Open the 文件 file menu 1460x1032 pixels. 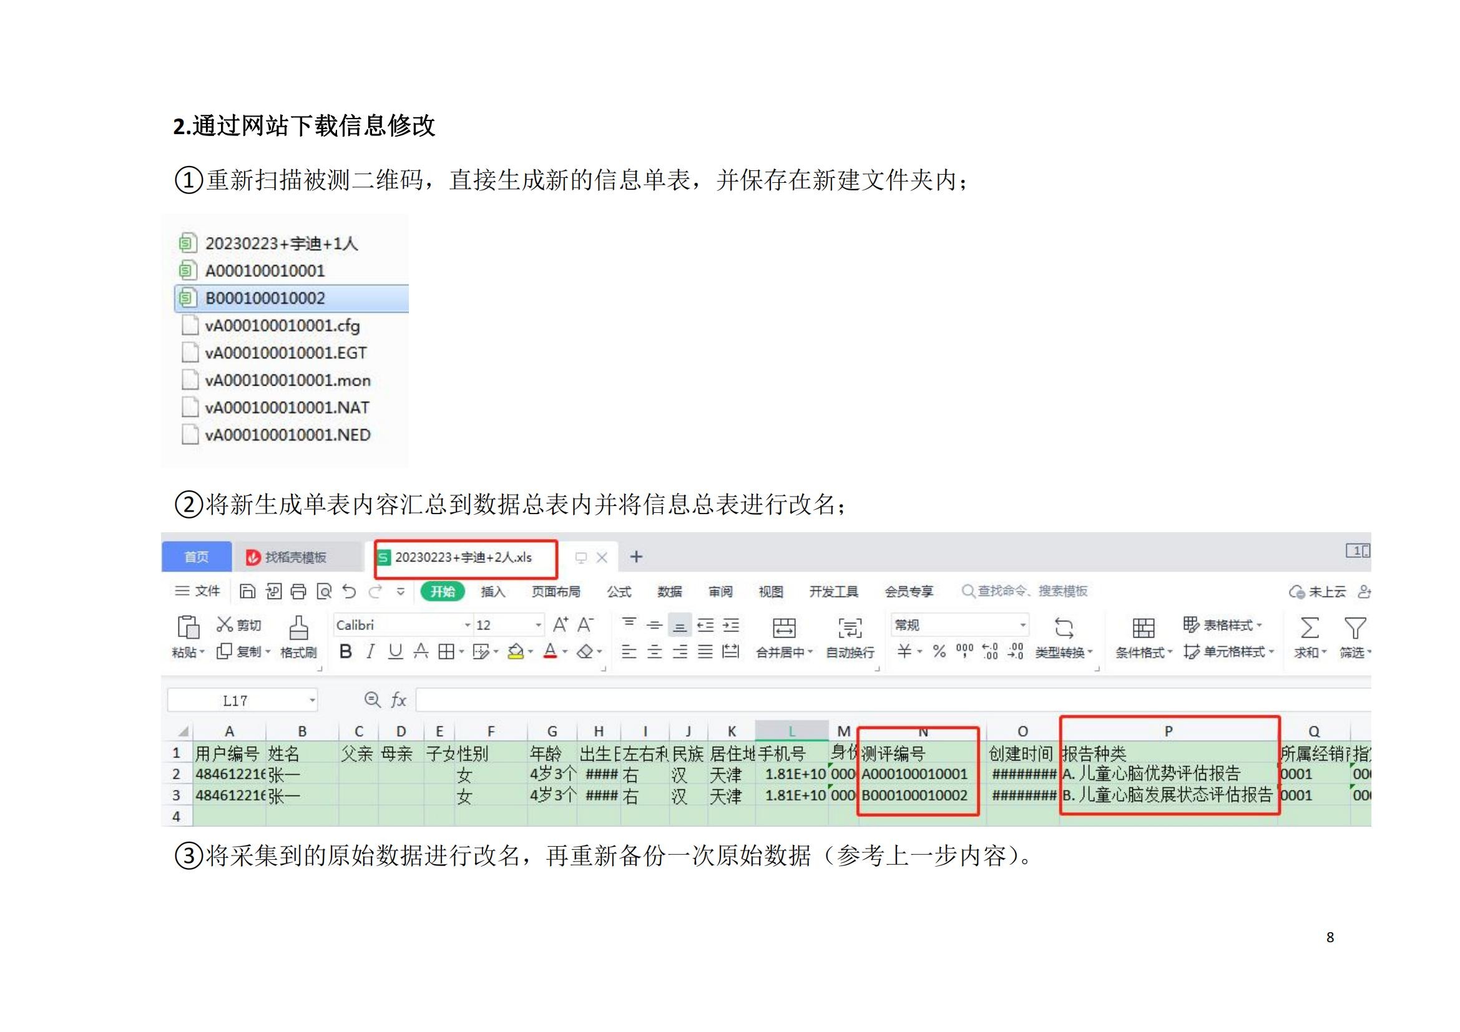click(197, 591)
